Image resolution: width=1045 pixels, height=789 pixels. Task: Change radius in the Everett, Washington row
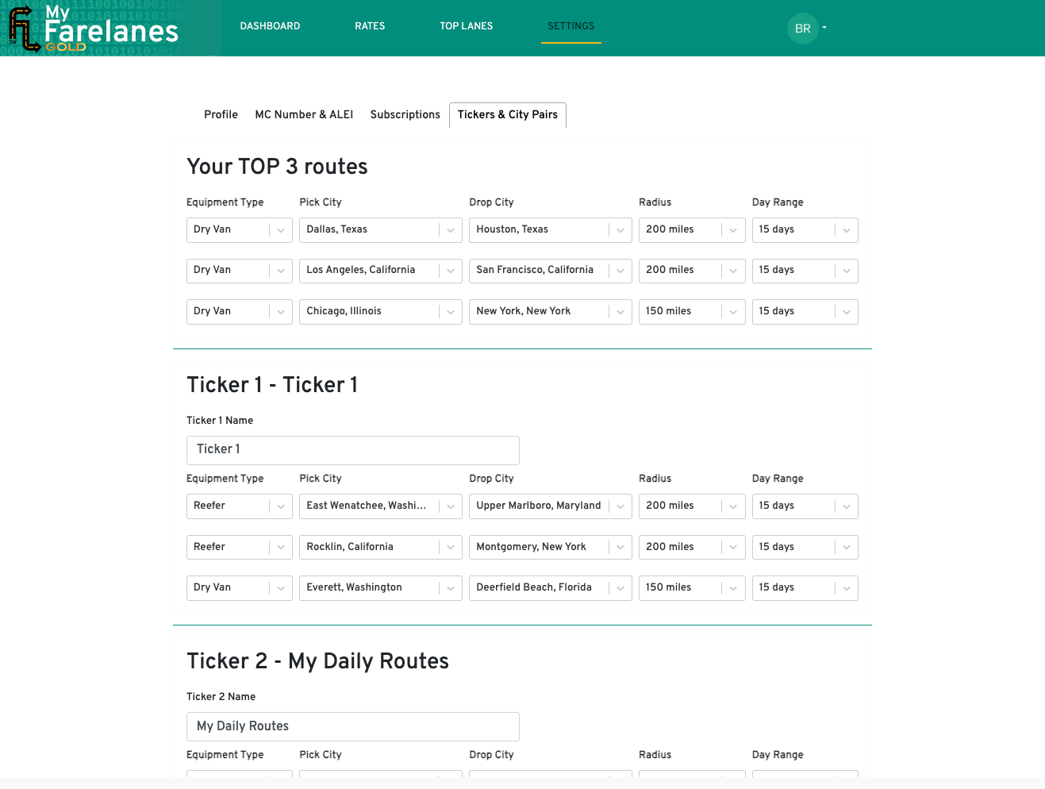coord(692,587)
